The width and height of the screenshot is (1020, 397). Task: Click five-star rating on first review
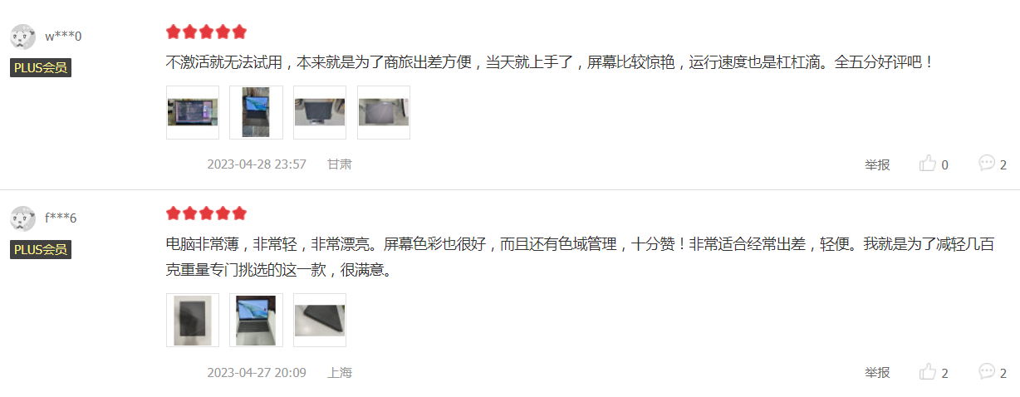206,32
